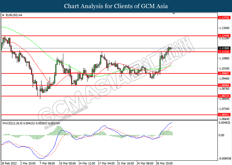
Task: Select the MACD zero level 0.00
Action: tap(221, 135)
